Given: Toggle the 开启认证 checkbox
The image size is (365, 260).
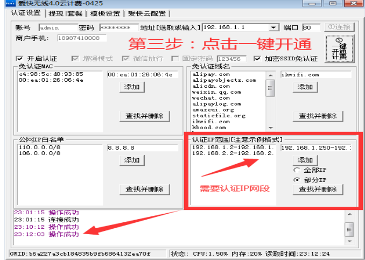Looking at the screenshot, I should [x=20, y=59].
